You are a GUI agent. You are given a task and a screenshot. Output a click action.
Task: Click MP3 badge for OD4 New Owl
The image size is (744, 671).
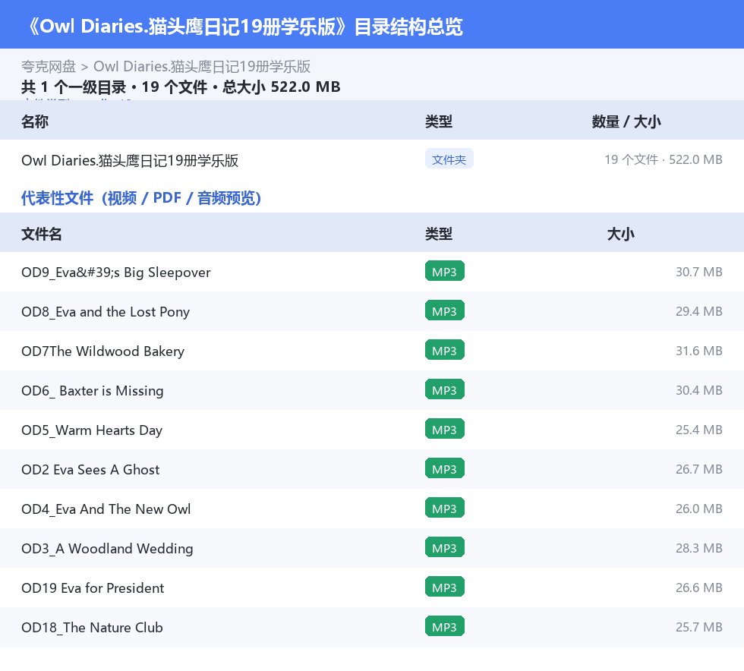pyautogui.click(x=445, y=508)
